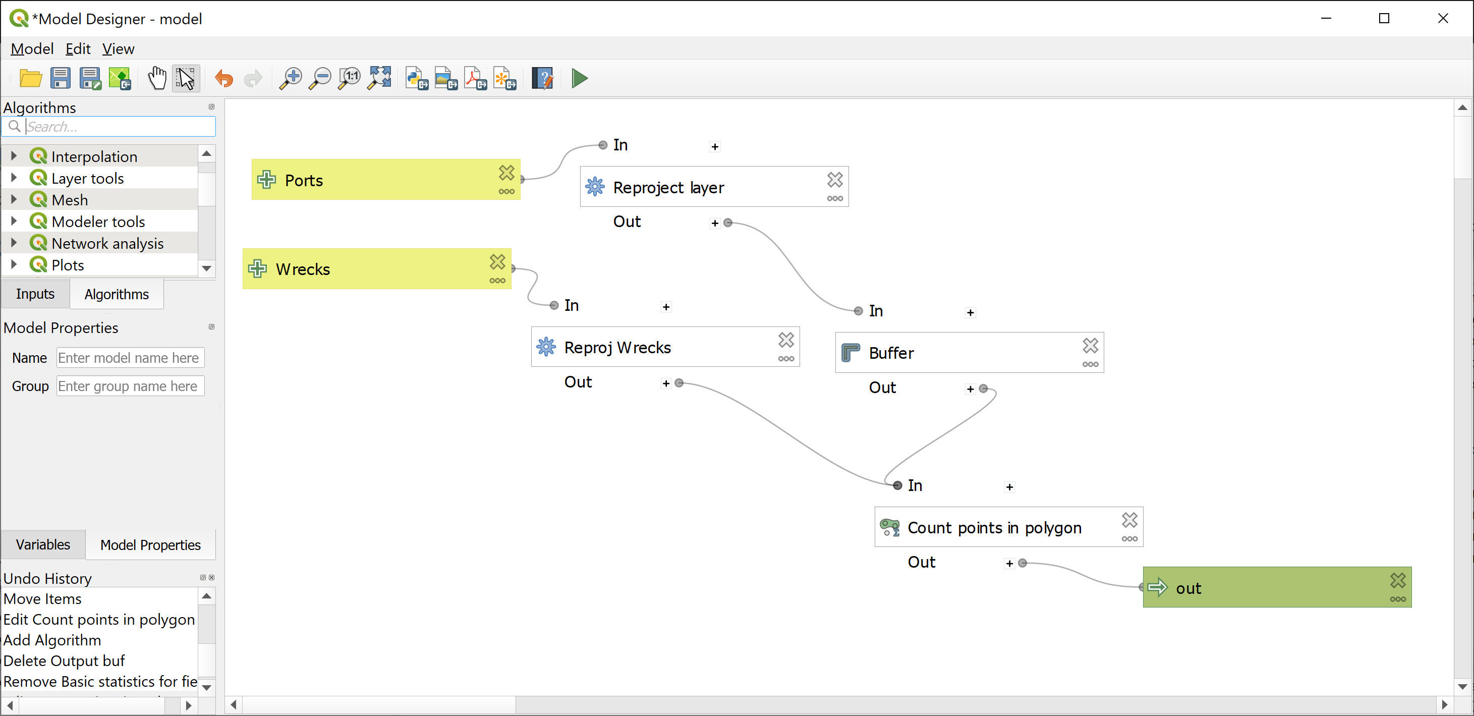1474x716 pixels.
Task: Toggle the select/move items tool
Action: (186, 78)
